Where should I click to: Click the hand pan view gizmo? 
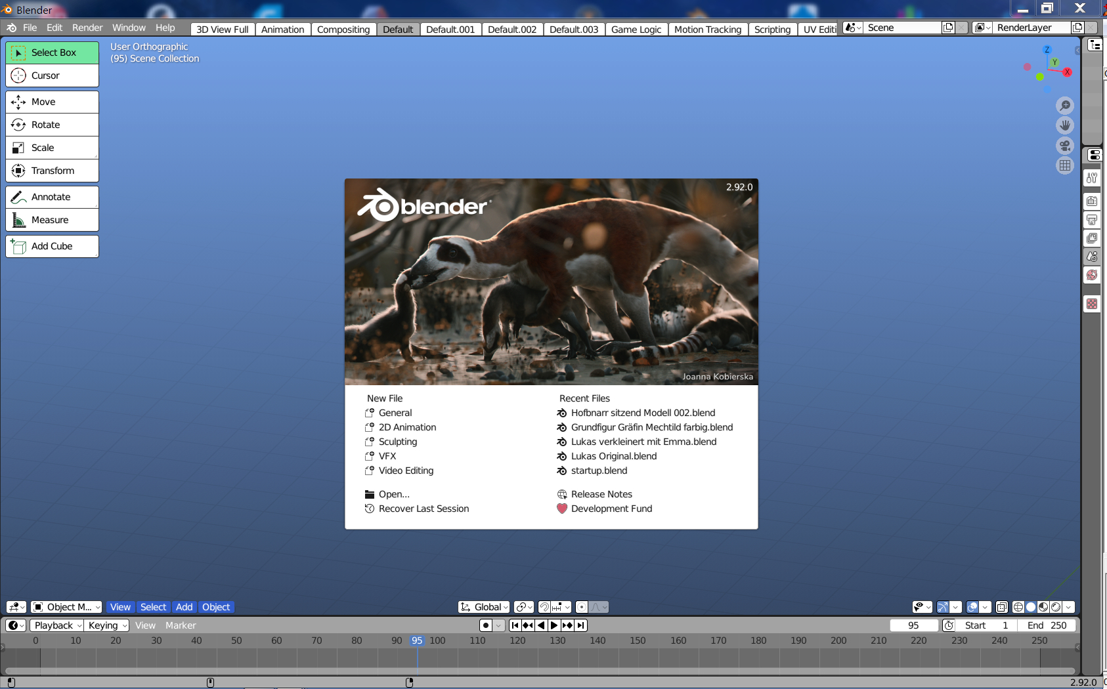tap(1065, 125)
